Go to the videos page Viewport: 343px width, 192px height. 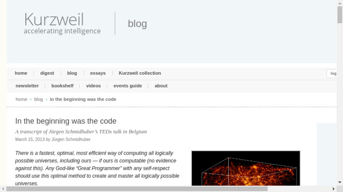(93, 86)
